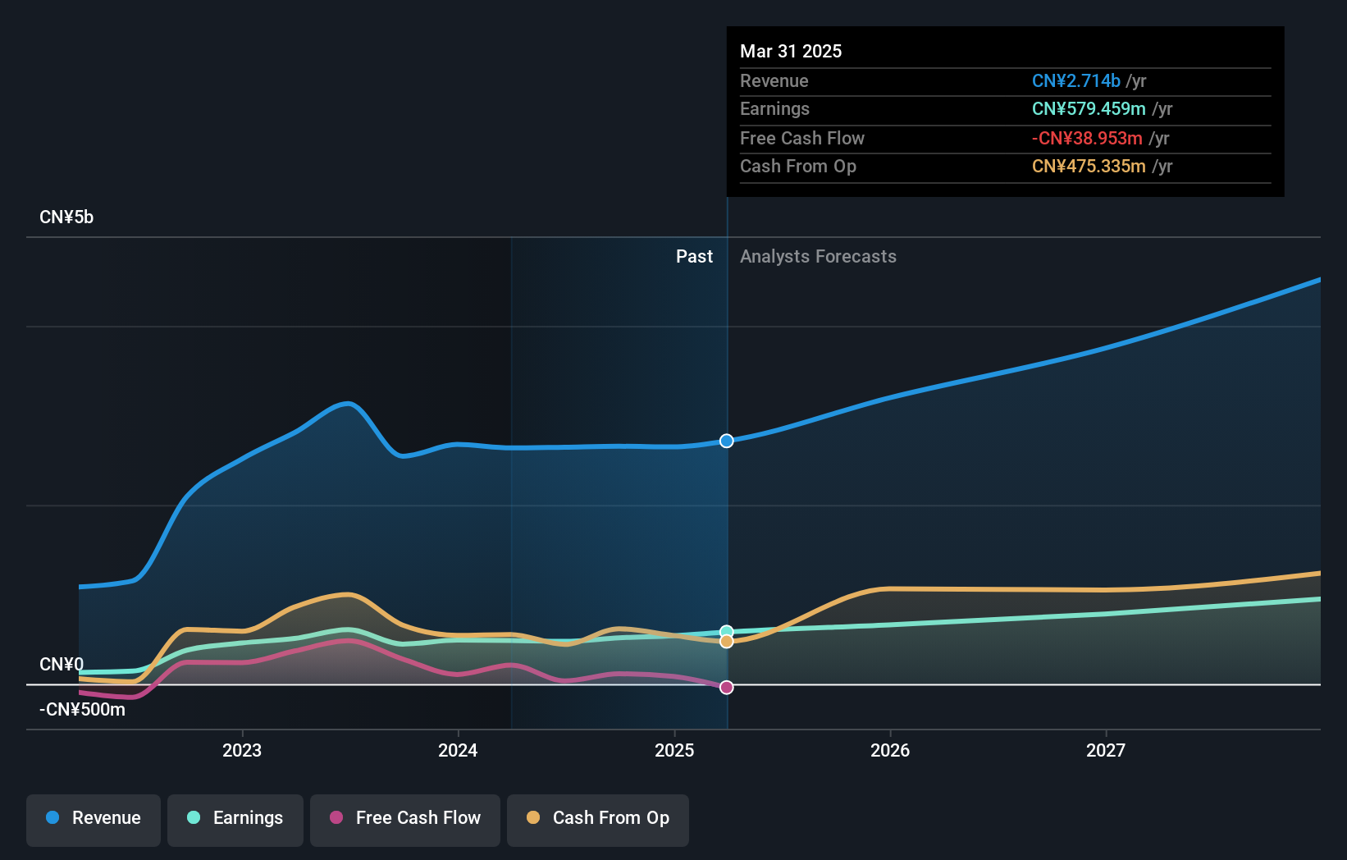This screenshot has width=1347, height=860.
Task: Click the CN¥0 y-axis label
Action: point(62,664)
